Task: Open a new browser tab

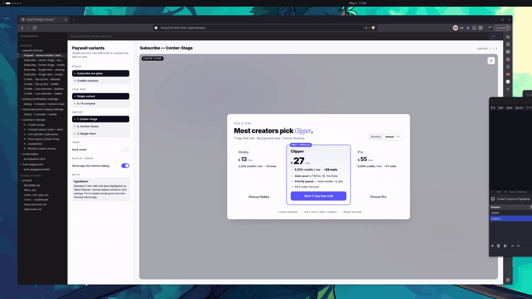Action: point(73,19)
